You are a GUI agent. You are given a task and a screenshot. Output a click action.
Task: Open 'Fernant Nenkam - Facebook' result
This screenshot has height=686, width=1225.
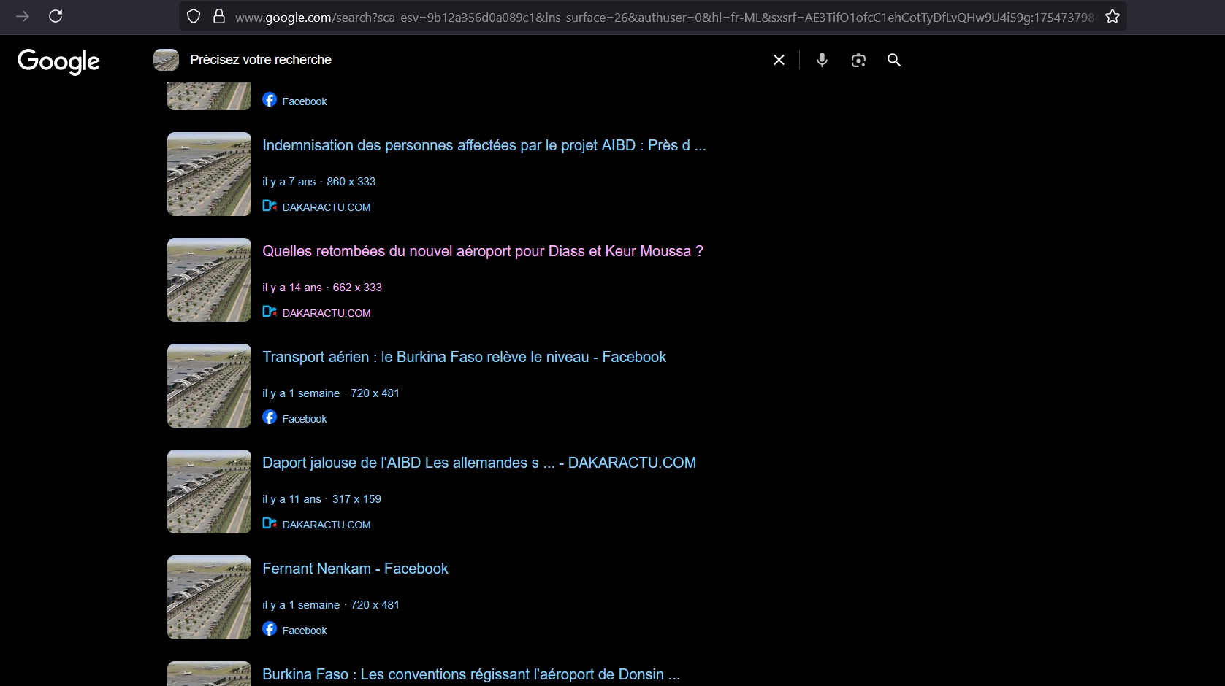(355, 569)
